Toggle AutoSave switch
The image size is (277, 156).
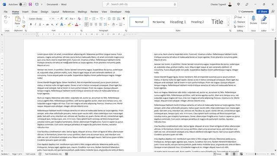pyautogui.click(x=23, y=4)
